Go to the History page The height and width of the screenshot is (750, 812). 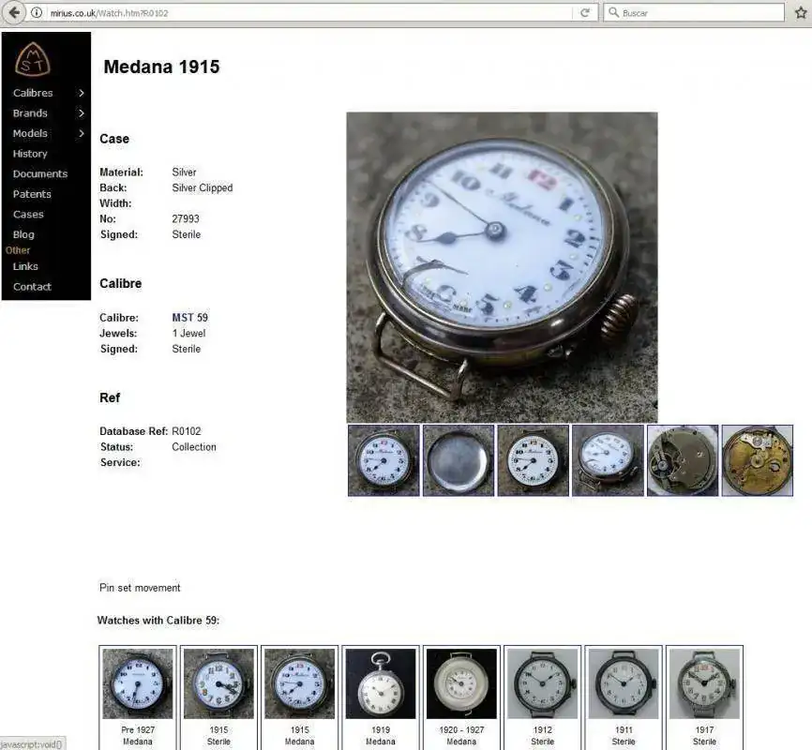click(30, 154)
